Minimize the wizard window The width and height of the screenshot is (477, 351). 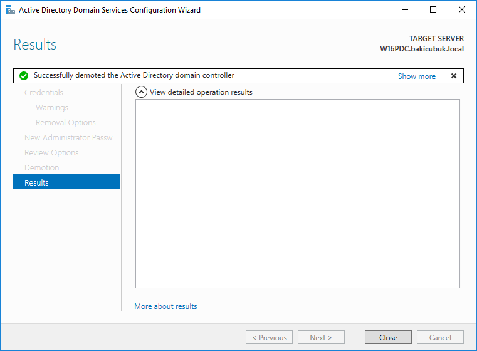pyautogui.click(x=404, y=10)
